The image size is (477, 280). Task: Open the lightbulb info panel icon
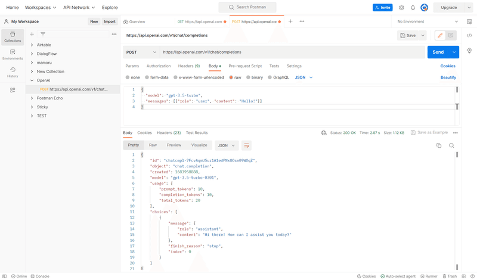click(469, 51)
